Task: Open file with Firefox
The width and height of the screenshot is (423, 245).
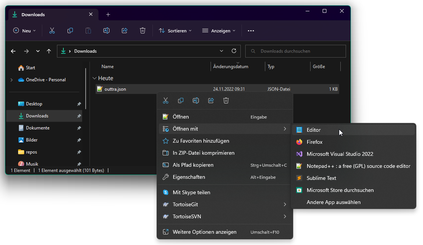Action: 354,142
